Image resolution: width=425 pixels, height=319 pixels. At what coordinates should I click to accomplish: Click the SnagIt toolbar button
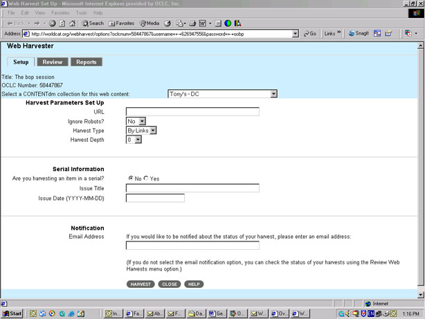[360, 33]
